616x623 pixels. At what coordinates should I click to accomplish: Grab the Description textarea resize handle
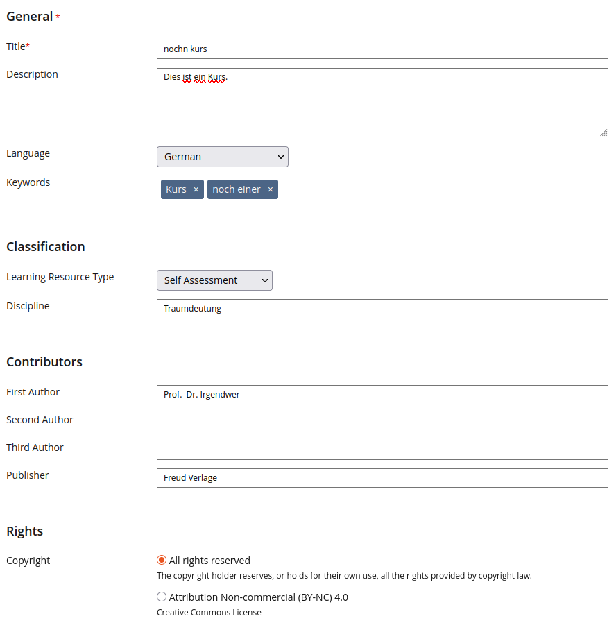tap(604, 133)
